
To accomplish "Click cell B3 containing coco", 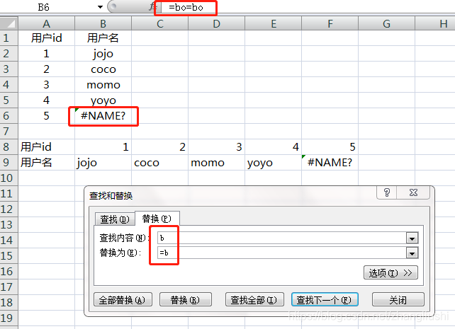I will coord(103,69).
